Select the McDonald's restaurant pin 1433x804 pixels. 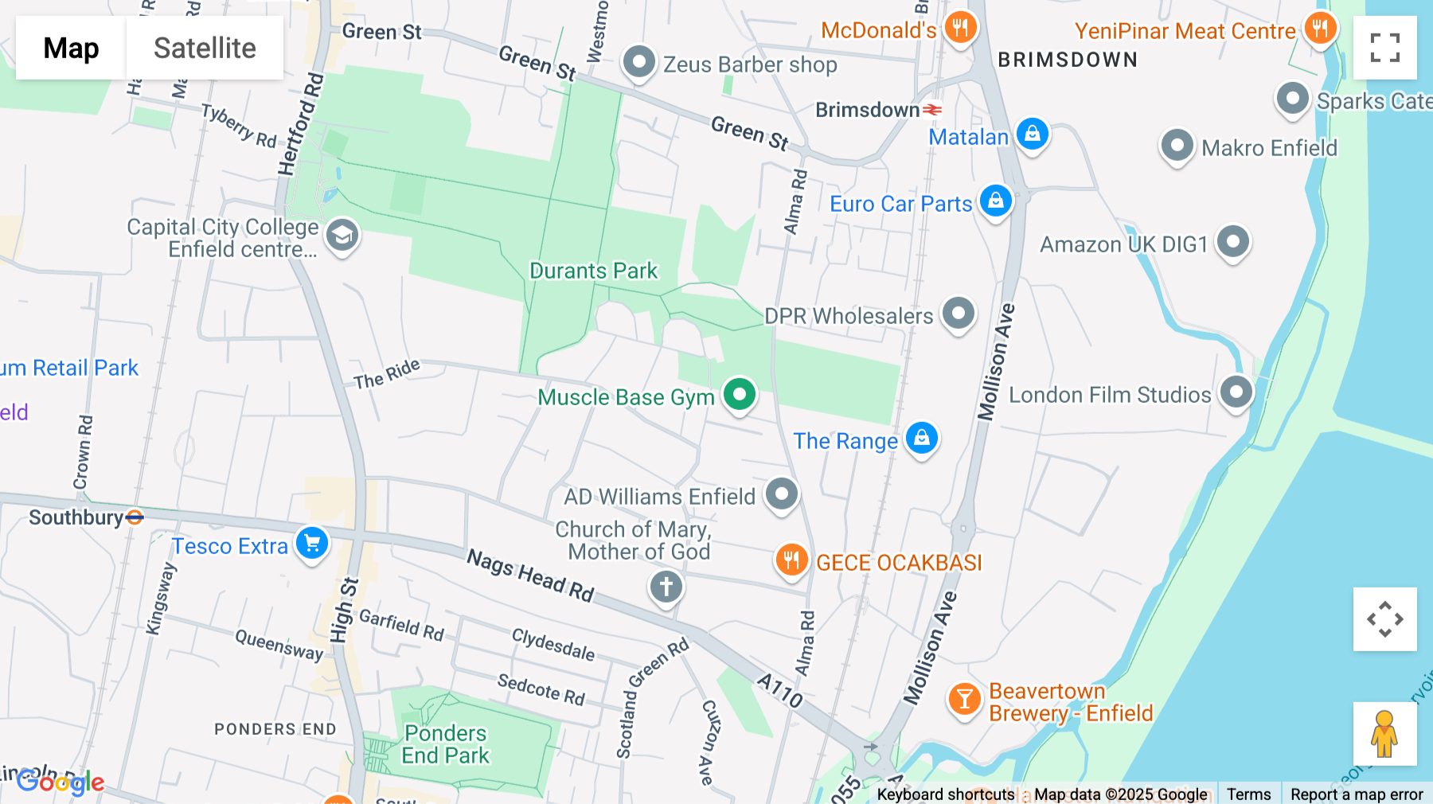point(961,29)
